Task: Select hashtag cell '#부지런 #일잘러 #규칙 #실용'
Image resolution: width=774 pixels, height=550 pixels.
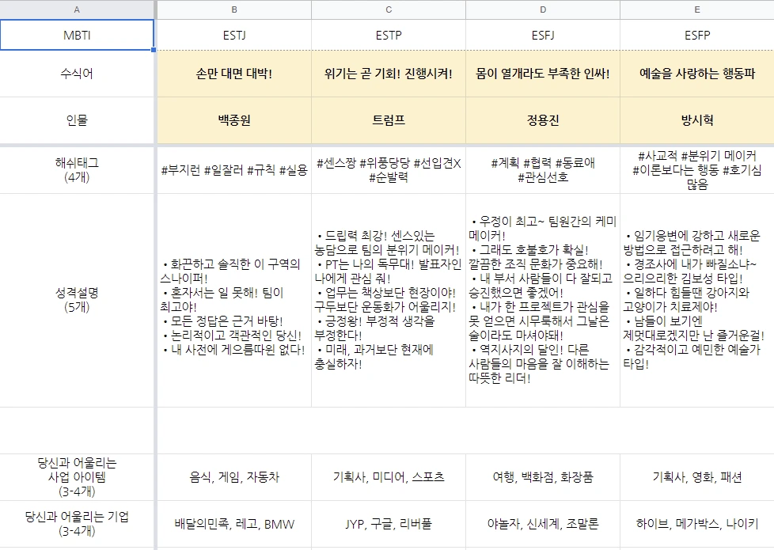Action: (x=234, y=170)
